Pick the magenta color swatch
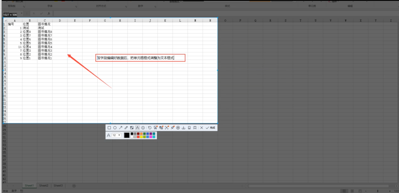 point(151,137)
